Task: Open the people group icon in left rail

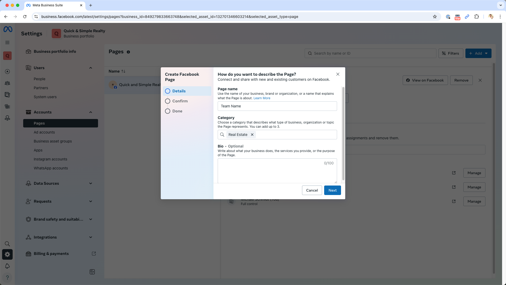Action: [7, 83]
